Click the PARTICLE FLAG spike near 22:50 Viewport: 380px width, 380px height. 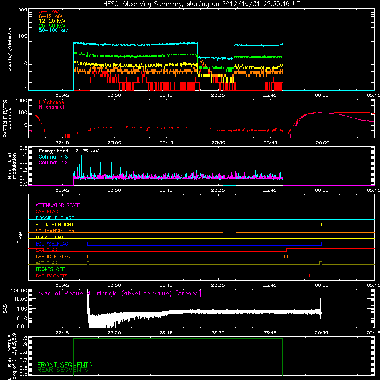pos(79,256)
